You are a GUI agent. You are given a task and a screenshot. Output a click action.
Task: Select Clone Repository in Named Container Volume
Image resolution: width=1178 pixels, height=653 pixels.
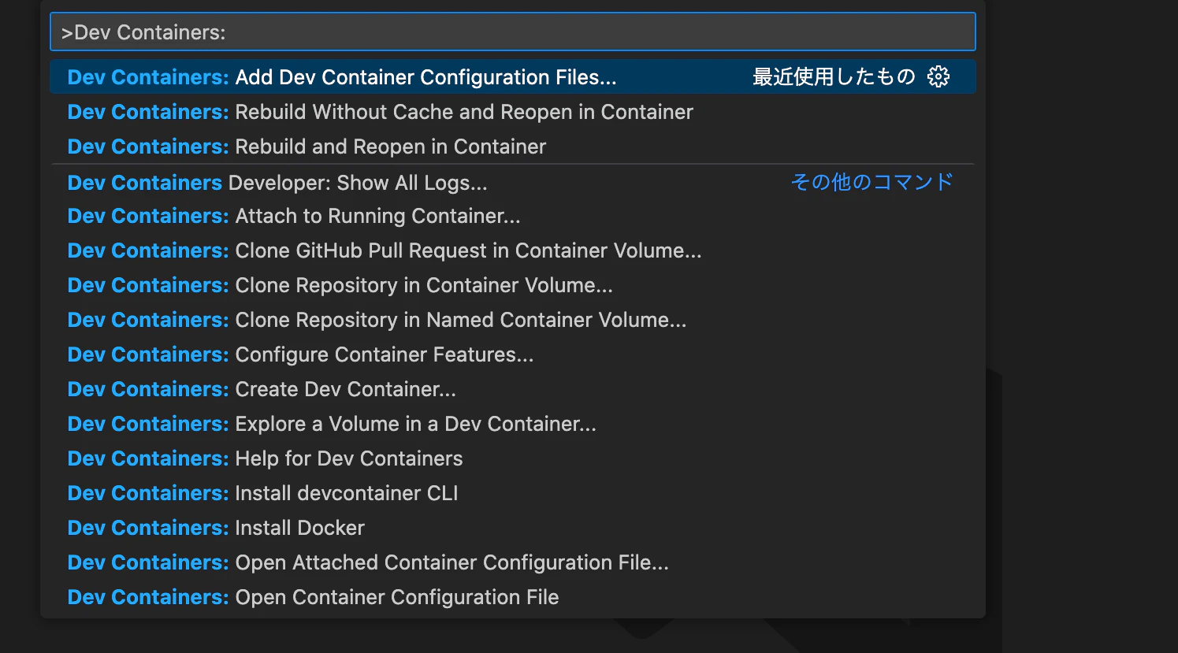click(x=513, y=320)
